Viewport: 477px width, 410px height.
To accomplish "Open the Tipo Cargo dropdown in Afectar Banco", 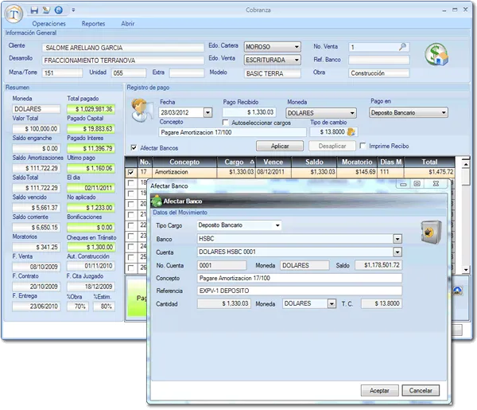I will [277, 225].
